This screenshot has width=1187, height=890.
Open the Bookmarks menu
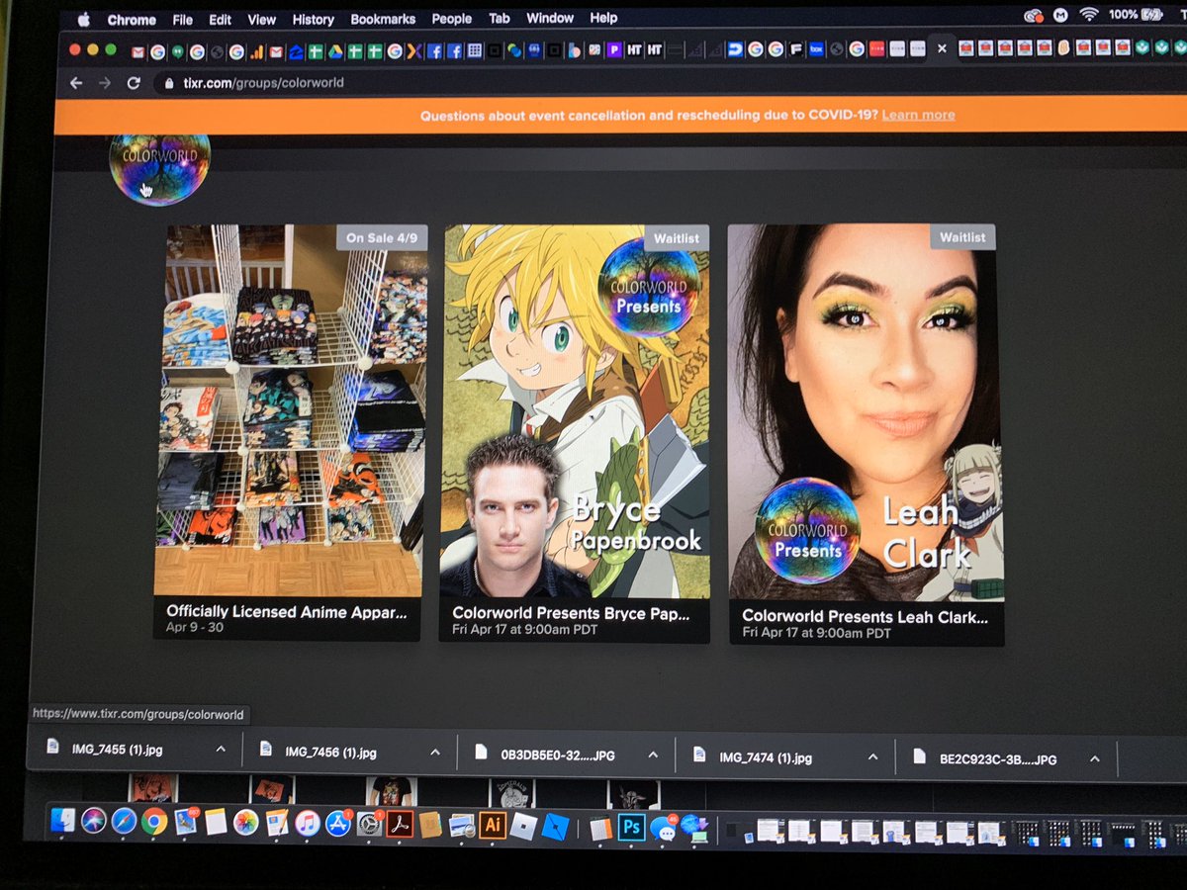(x=383, y=19)
